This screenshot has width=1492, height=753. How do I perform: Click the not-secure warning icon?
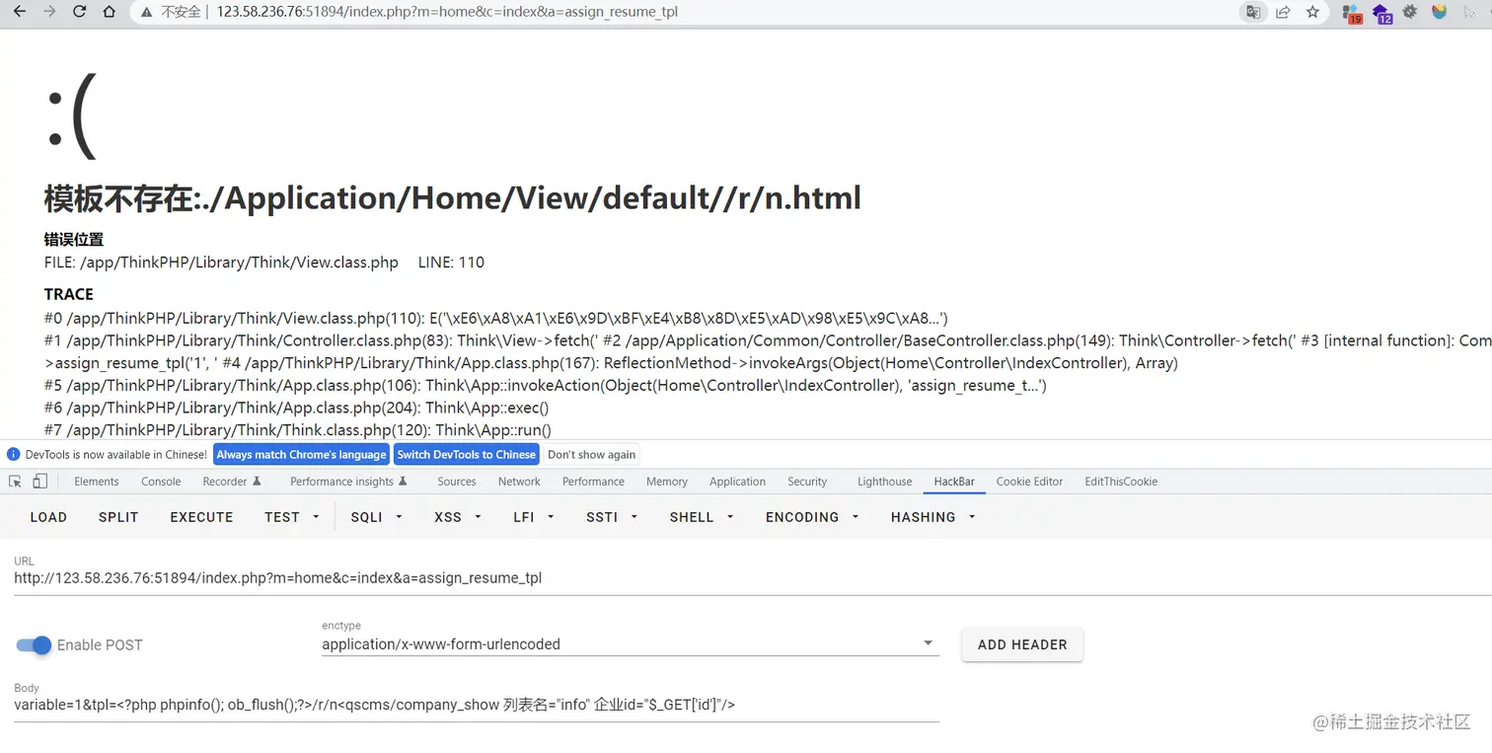tap(147, 12)
